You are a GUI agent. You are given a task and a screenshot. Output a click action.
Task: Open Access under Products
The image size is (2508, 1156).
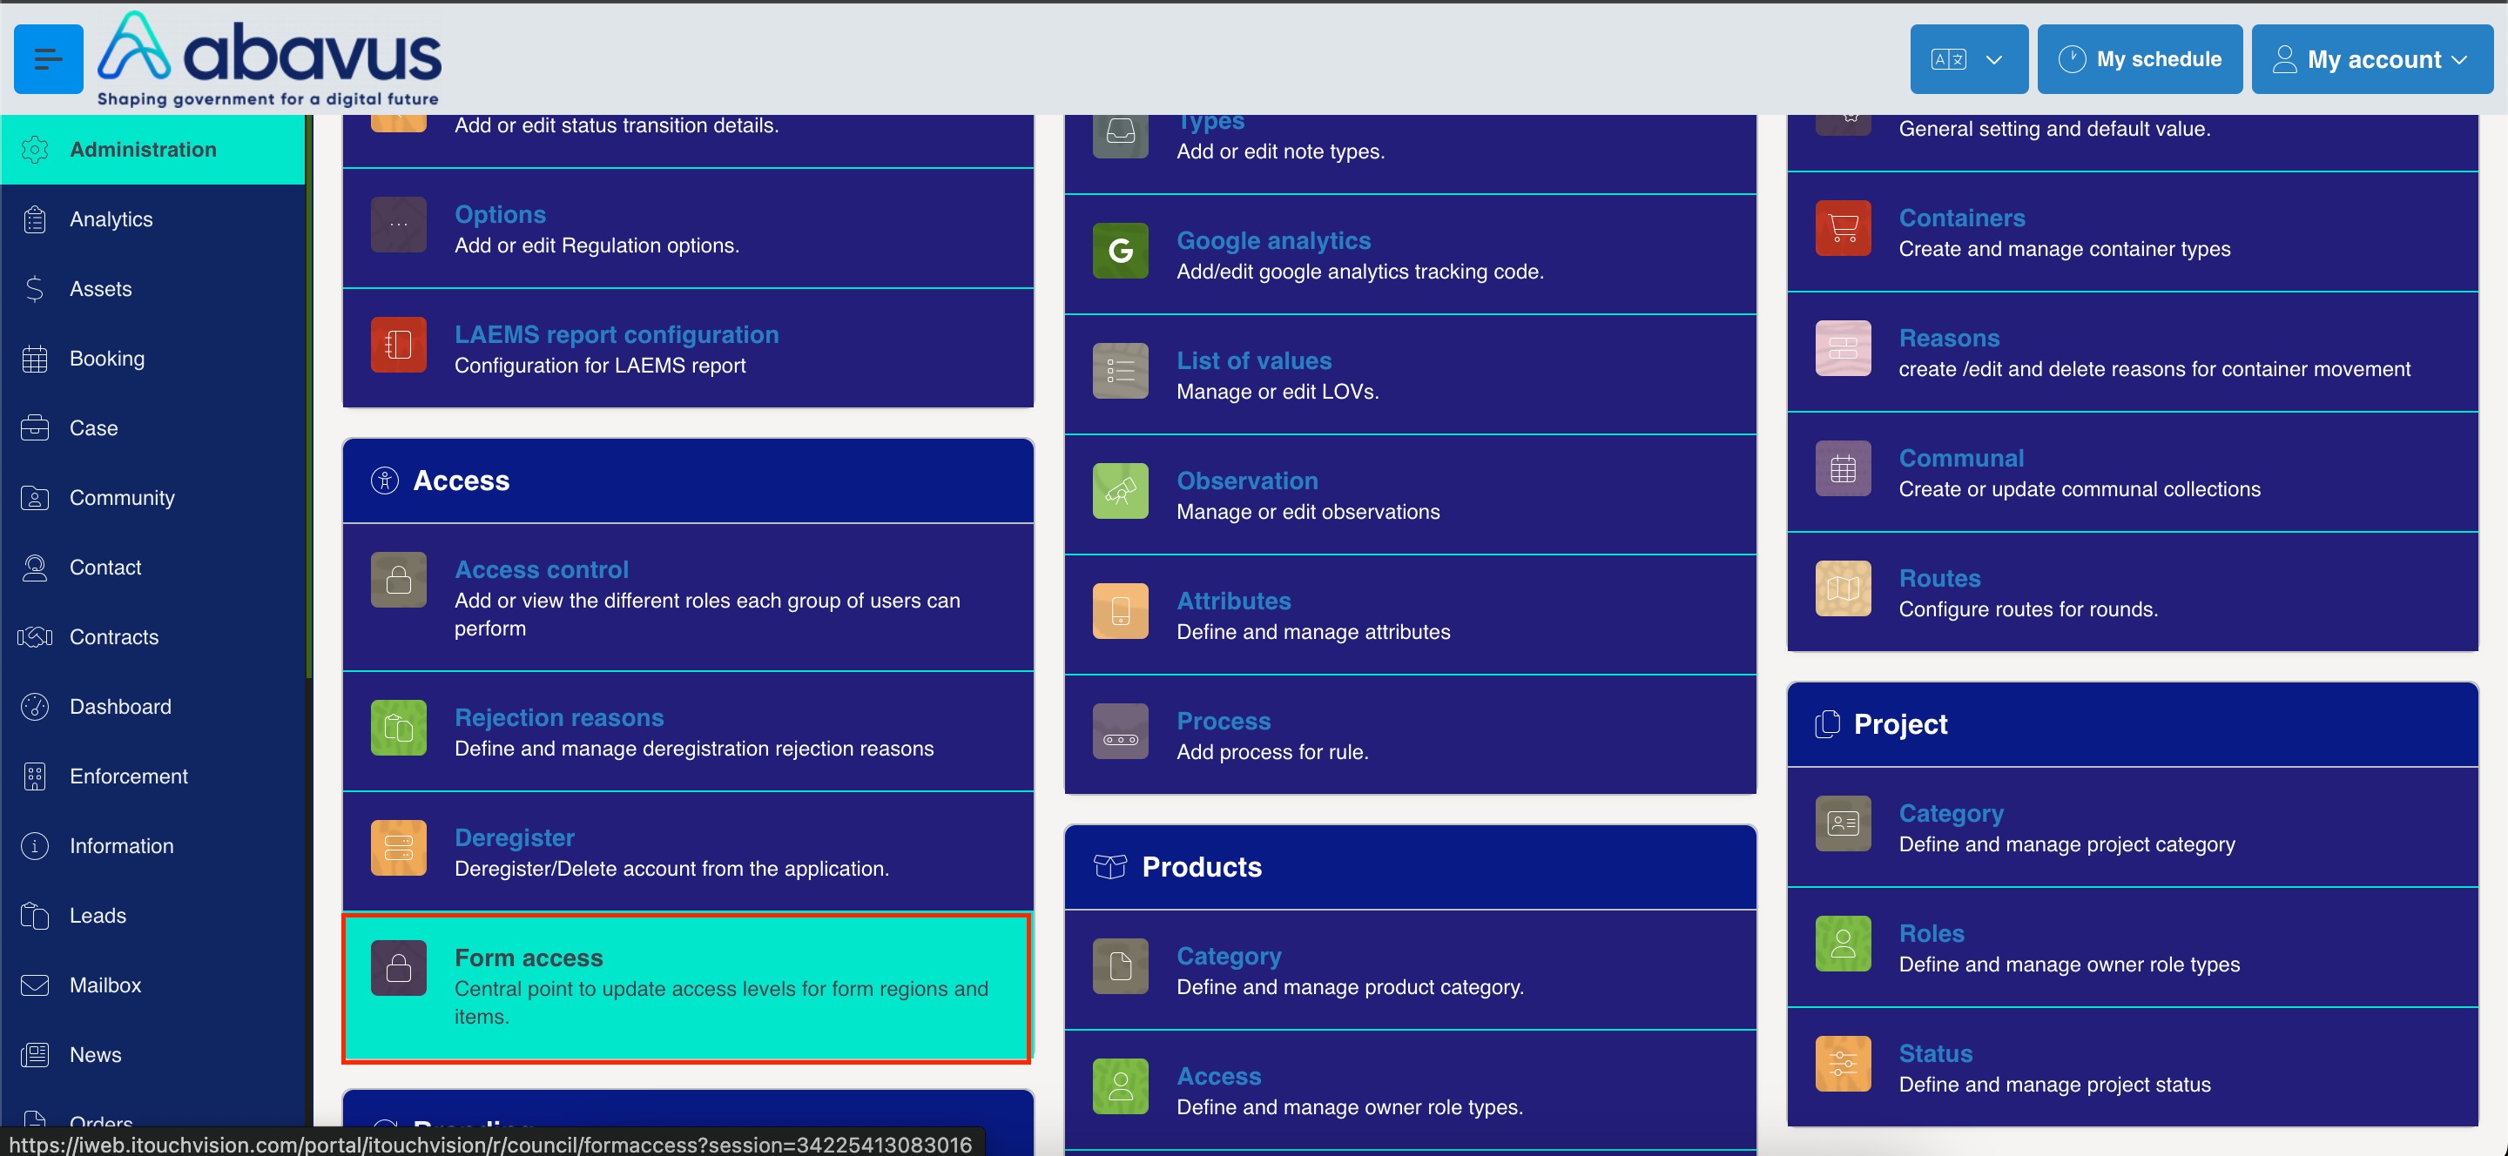[1219, 1076]
